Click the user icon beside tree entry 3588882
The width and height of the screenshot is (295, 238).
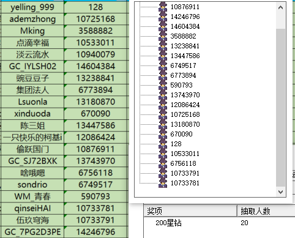163,36
